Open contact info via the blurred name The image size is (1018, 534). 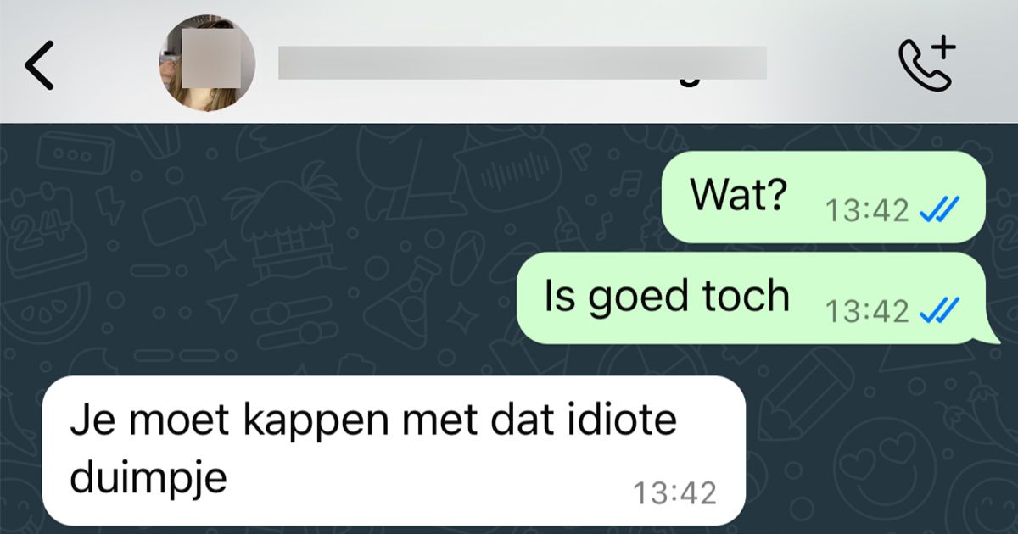(522, 64)
